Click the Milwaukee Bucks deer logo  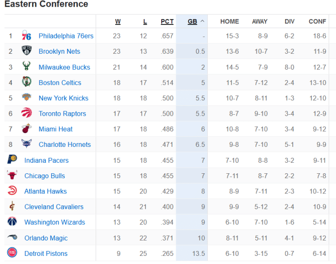[26, 66]
